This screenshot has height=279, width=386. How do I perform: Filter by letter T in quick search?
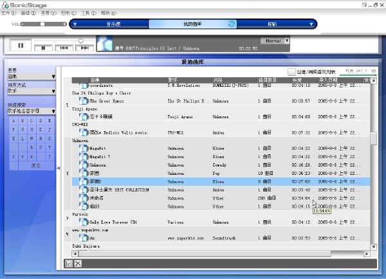50,148
